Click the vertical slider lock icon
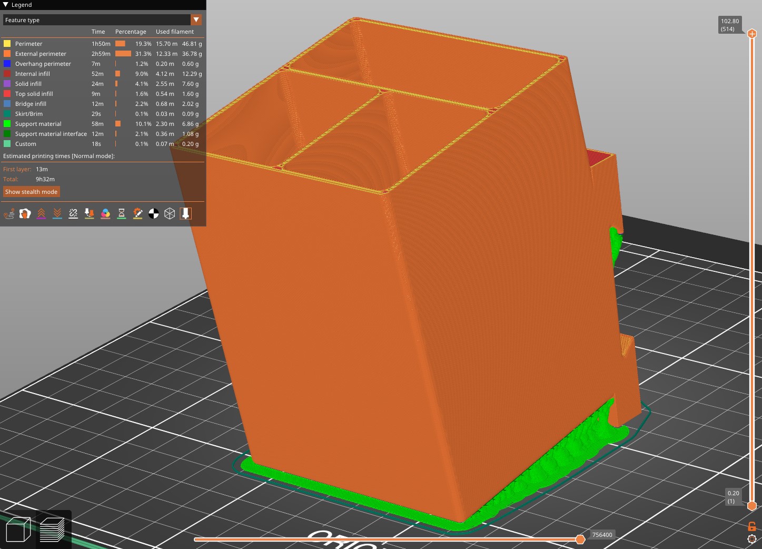 (x=752, y=526)
